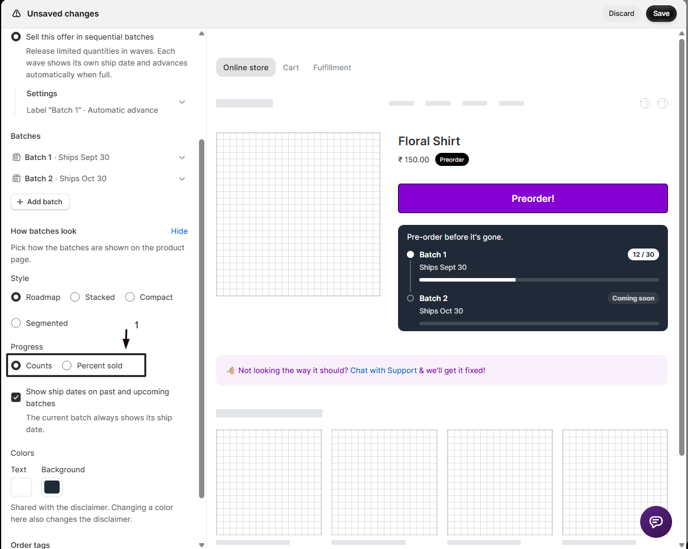Hide the How batches look section
The width and height of the screenshot is (688, 549).
point(179,231)
